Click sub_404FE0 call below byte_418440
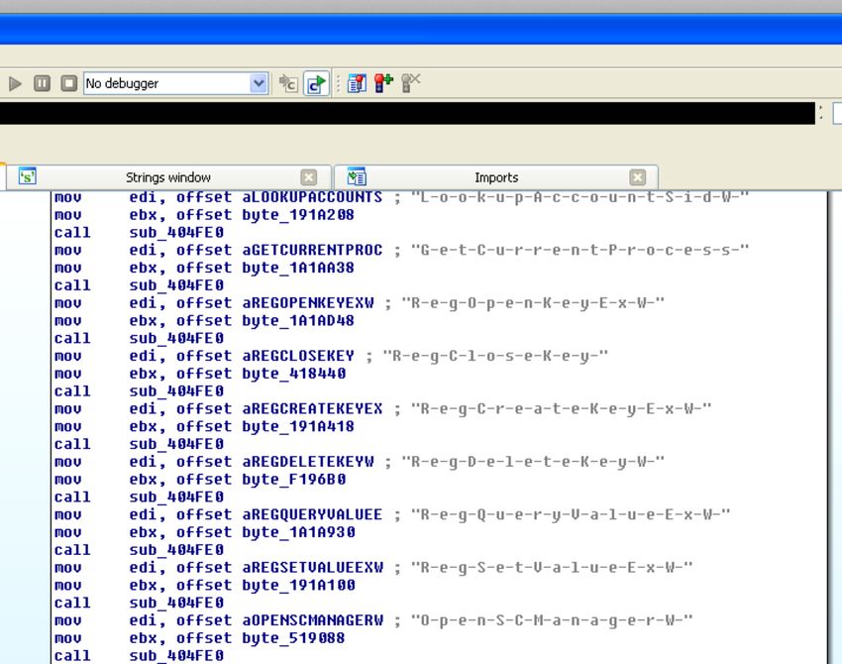Image resolution: width=842 pixels, height=664 pixels. [x=176, y=391]
